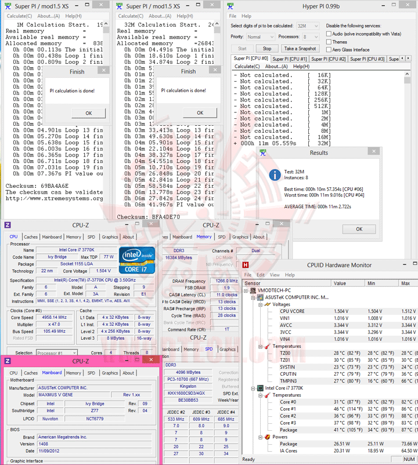The width and height of the screenshot is (418, 465).
Task: Click the blue info icon in the Results dialog
Action: click(x=275, y=175)
